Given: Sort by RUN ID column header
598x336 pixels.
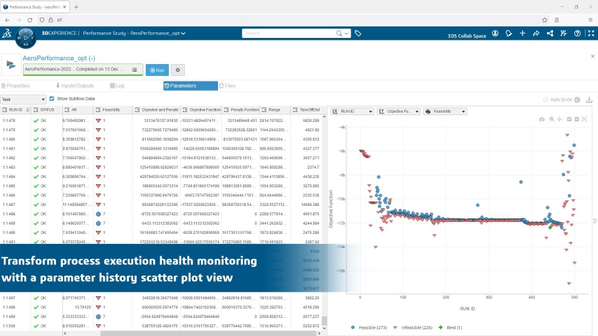Looking at the screenshot, I should click(x=16, y=110).
